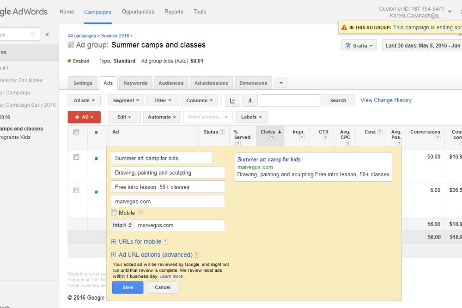Click help icon beside URLs for mobile
The image size is (462, 308).
click(x=165, y=241)
